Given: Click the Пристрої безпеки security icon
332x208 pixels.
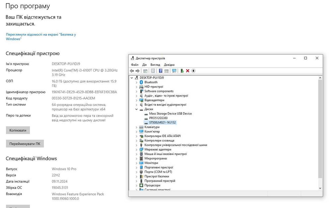Looking at the screenshot, I should click(141, 176).
